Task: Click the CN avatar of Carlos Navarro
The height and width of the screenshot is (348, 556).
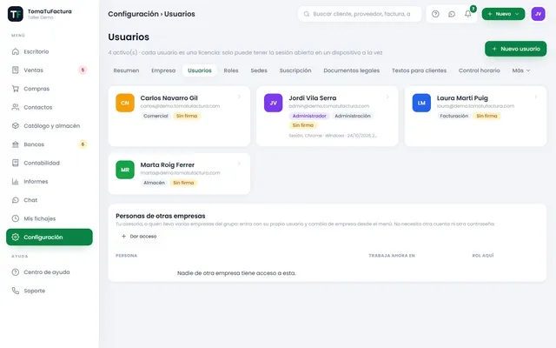Action: coord(125,103)
